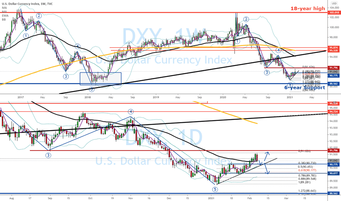Screen dimensions: 341x201
Task: Click 91.796 price label on daily chart
Action: click(334, 150)
